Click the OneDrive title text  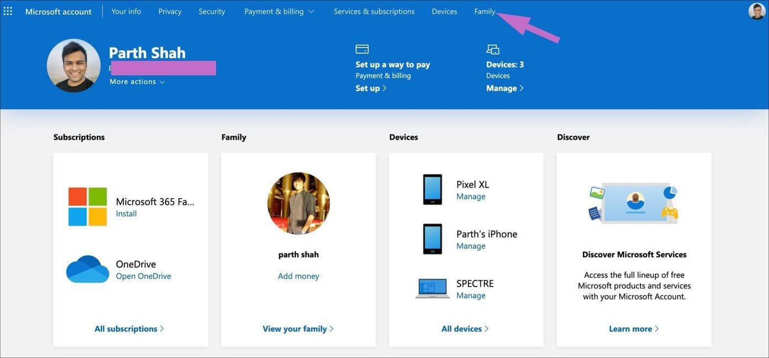tap(136, 264)
